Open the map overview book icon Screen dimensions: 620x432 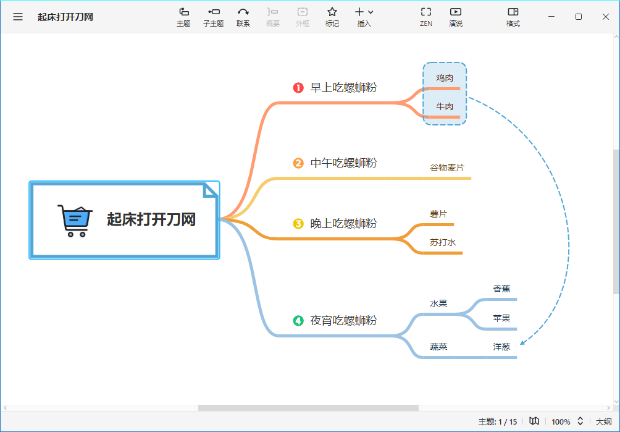tap(534, 421)
